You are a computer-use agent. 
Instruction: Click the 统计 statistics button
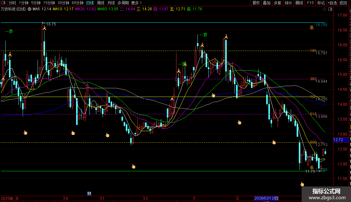tap(288, 3)
